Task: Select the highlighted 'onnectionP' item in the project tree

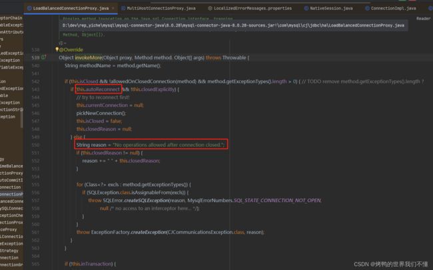Action: pos(11,194)
